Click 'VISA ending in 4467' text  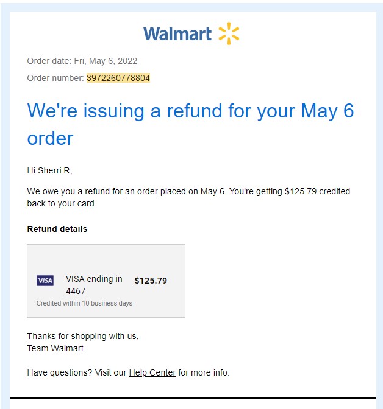[94, 285]
